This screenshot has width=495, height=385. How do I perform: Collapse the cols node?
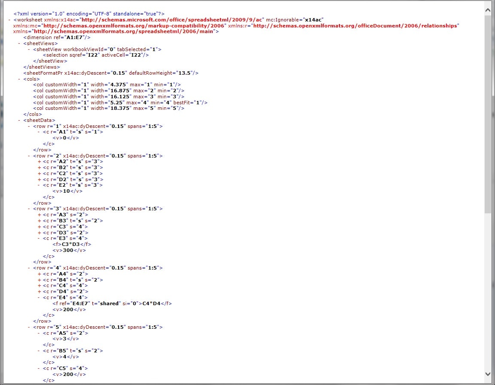[20, 79]
